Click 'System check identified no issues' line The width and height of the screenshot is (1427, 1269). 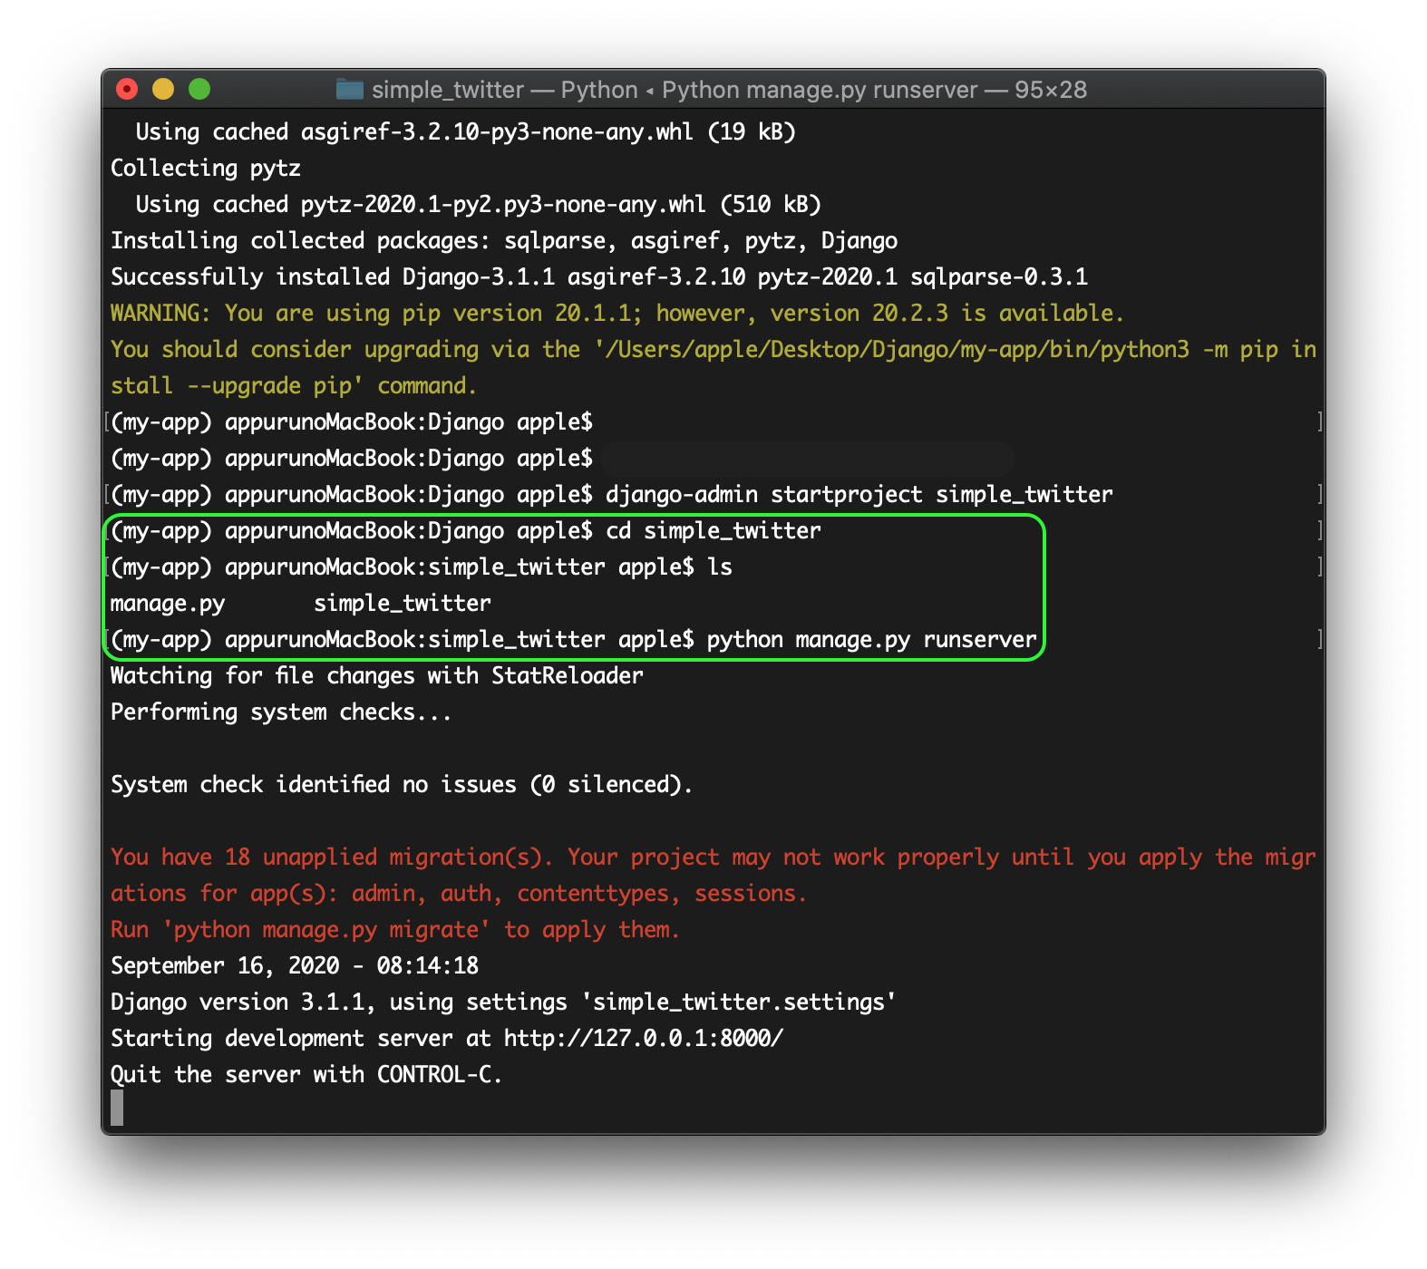402,785
